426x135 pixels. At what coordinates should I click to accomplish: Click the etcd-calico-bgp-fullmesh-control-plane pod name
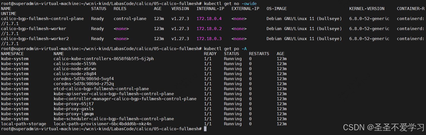tap(101, 89)
